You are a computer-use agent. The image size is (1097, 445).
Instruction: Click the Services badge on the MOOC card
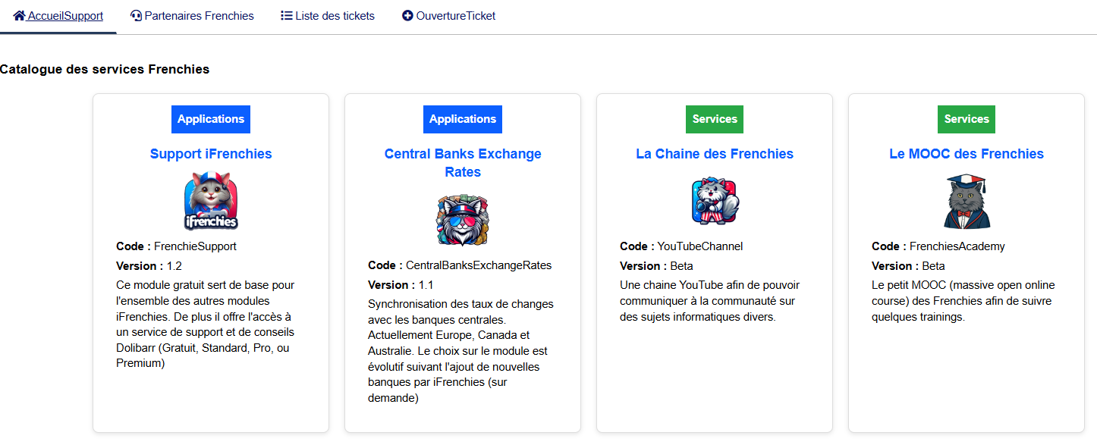(967, 119)
